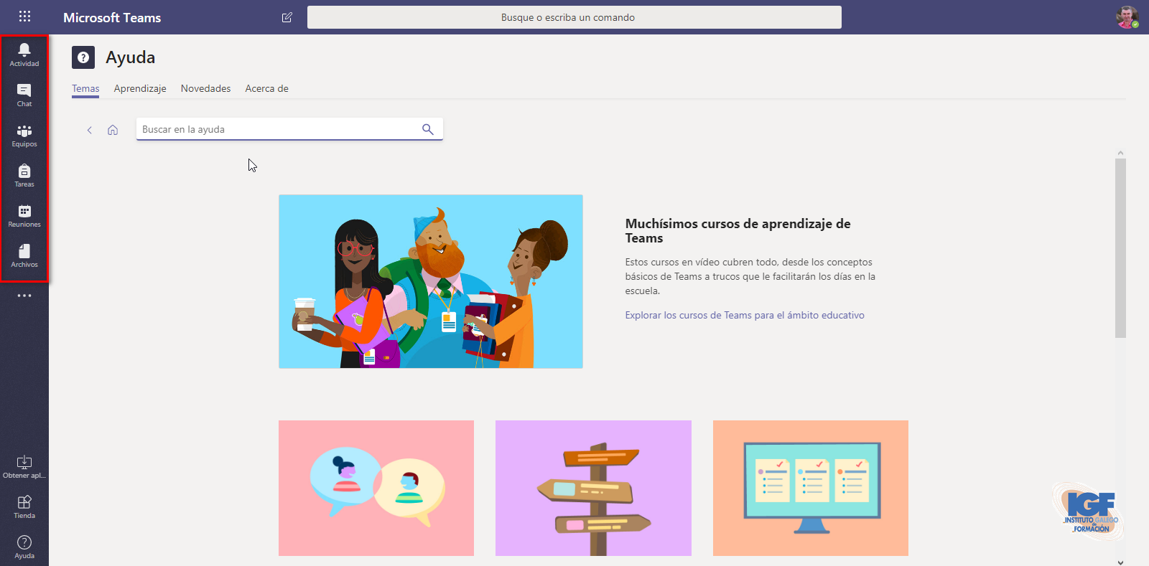Viewport: 1149px width, 566px height.
Task: Open the user profile avatar menu
Action: coord(1127,17)
